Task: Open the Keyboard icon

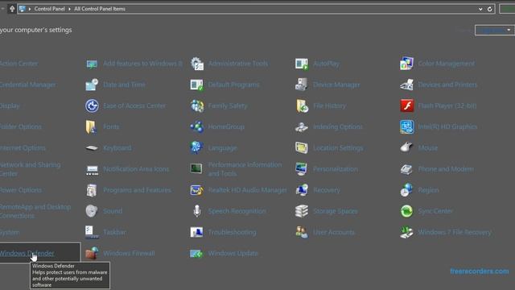Action: [x=92, y=148]
